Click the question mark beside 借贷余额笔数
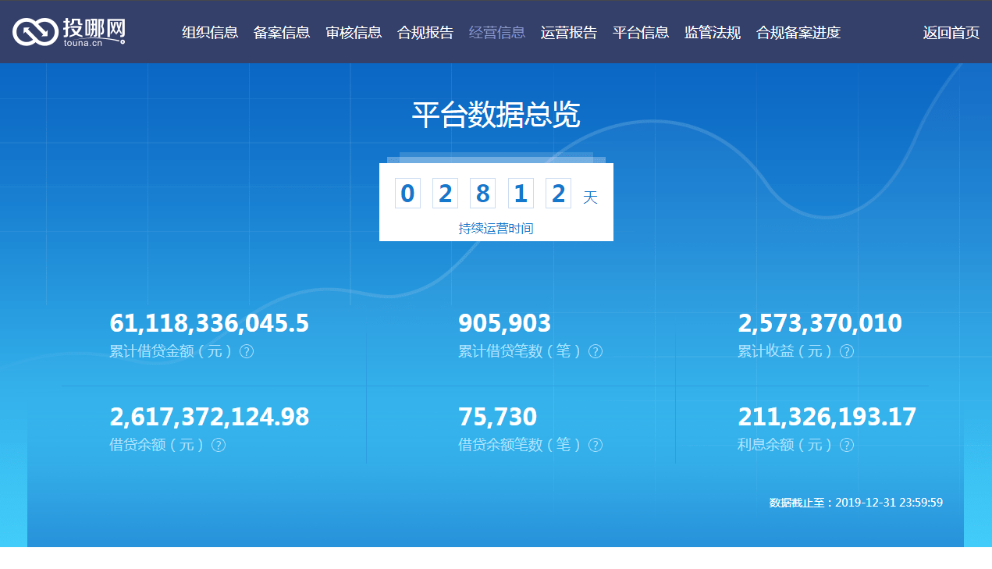The image size is (992, 569). 596,445
